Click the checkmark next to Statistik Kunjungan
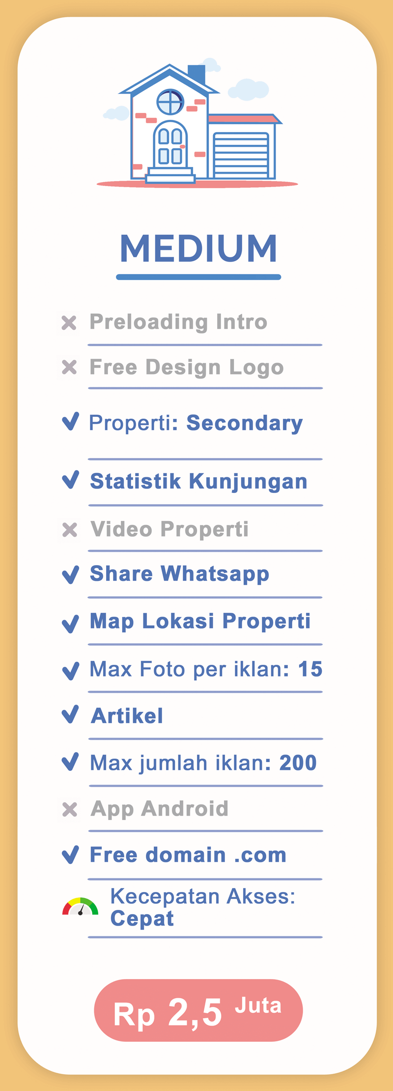This screenshot has width=393, height=1091. pos(71,480)
